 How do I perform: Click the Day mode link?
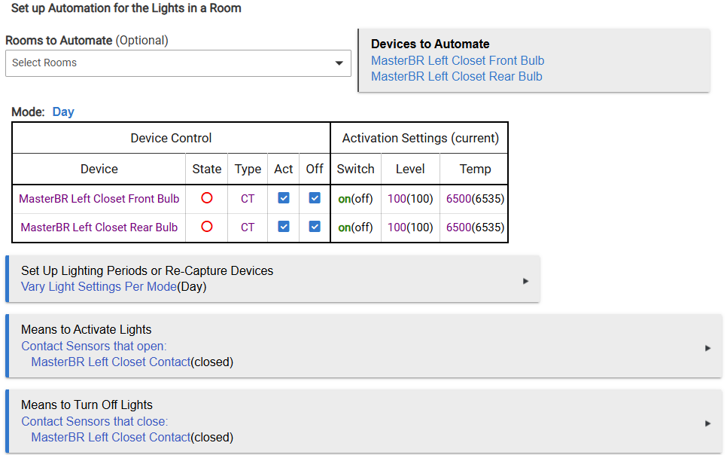[x=63, y=111]
